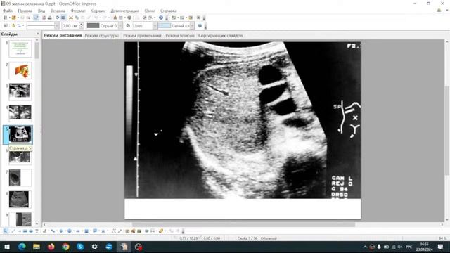Select the Line drawing tool

point(13,231)
